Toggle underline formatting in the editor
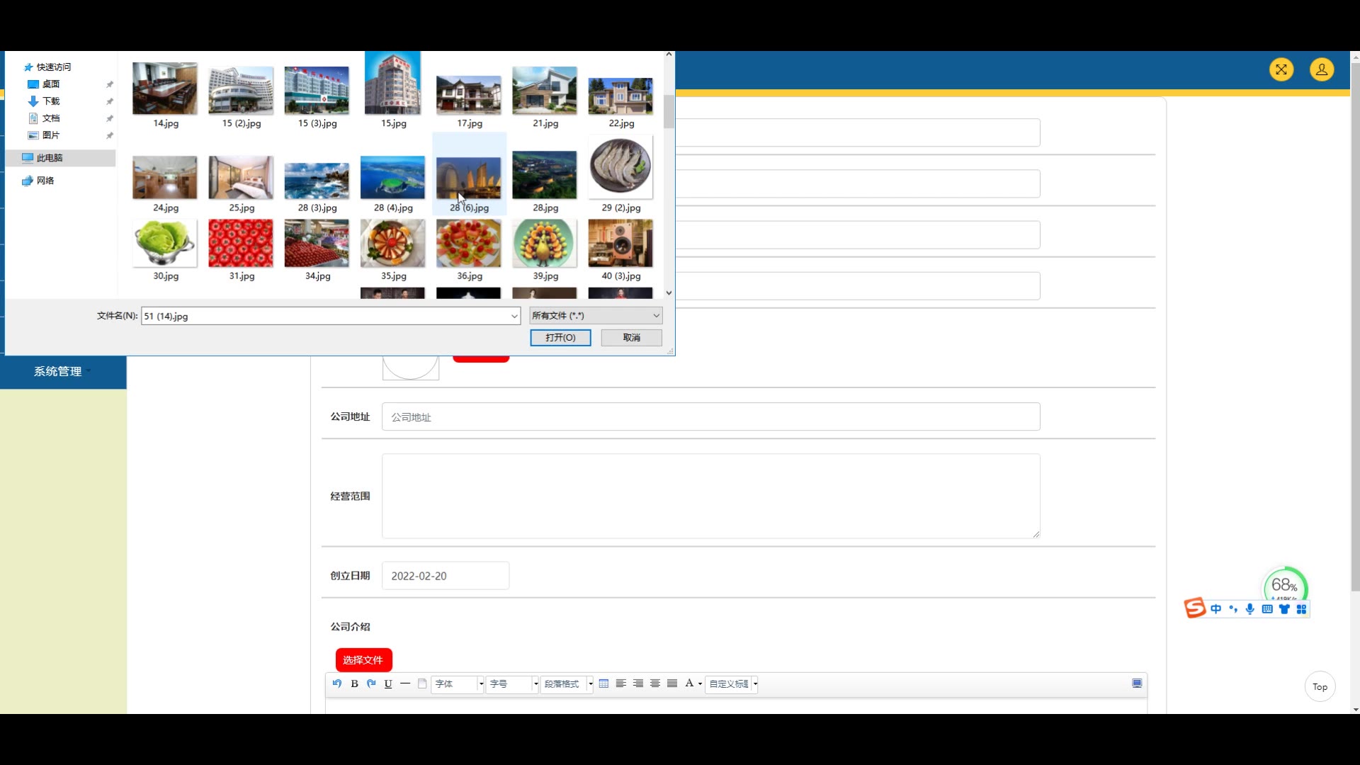The width and height of the screenshot is (1360, 765). [x=388, y=684]
